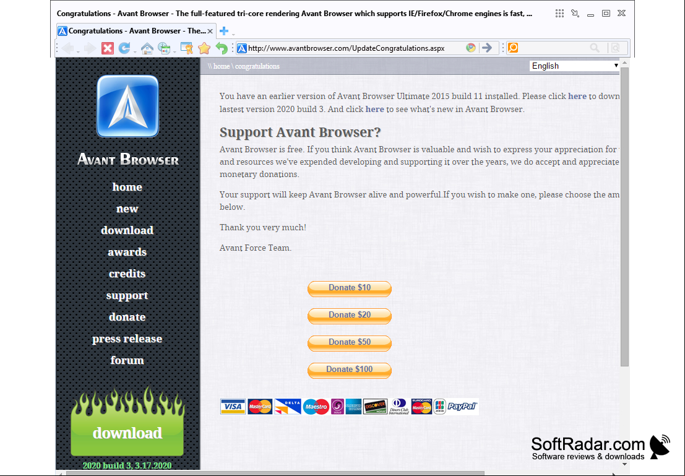Go to the Home page icon
685x476 pixels.
pos(147,48)
